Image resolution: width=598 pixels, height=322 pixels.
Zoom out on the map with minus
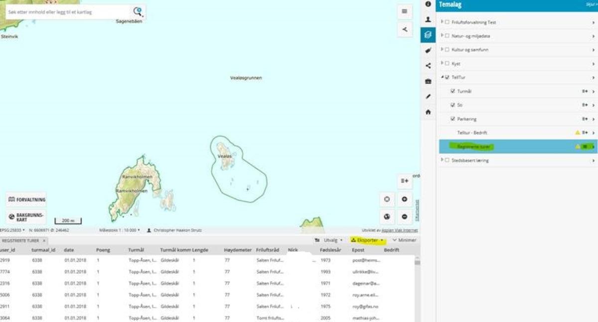pyautogui.click(x=404, y=216)
